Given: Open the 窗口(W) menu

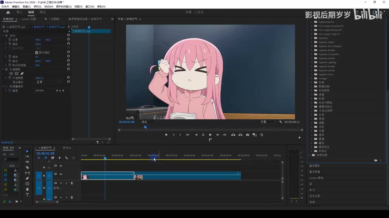Looking at the screenshot, I should (90, 6).
